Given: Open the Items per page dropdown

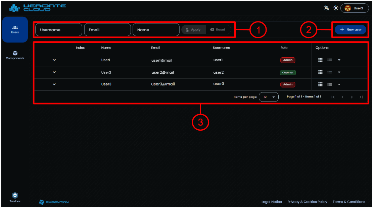Looking at the screenshot, I should 269,97.
